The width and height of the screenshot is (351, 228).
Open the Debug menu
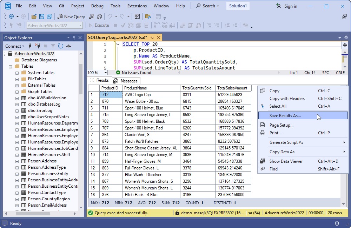click(x=97, y=6)
